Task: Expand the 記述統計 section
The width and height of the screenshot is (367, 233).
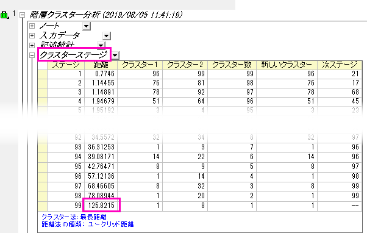Action: [x=32, y=45]
